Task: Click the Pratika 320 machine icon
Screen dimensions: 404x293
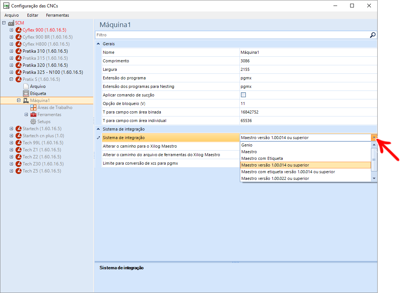Action: click(19, 65)
